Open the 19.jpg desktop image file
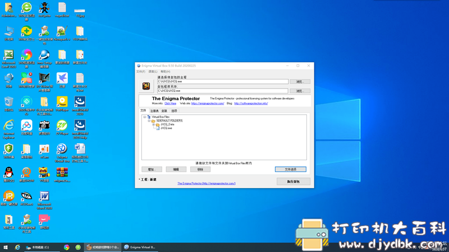449x252 pixels. 80,11
